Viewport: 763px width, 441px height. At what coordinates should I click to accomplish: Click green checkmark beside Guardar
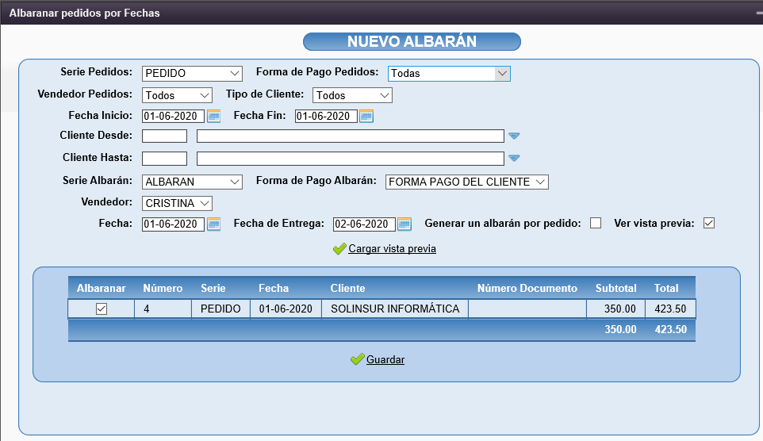(357, 360)
